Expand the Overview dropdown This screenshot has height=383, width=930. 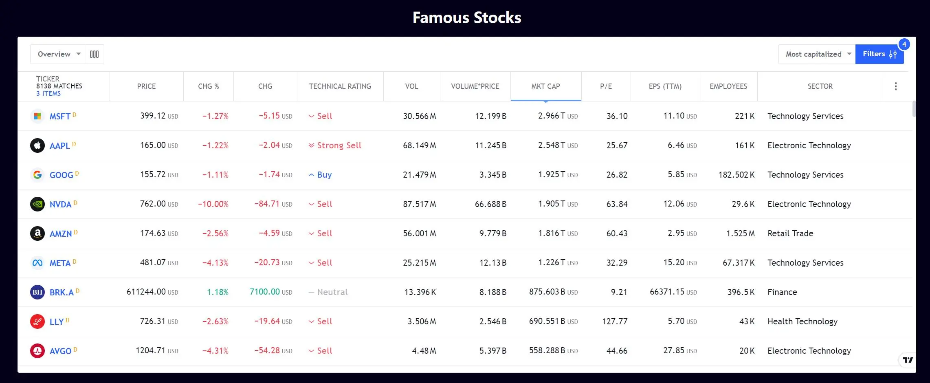coord(57,54)
